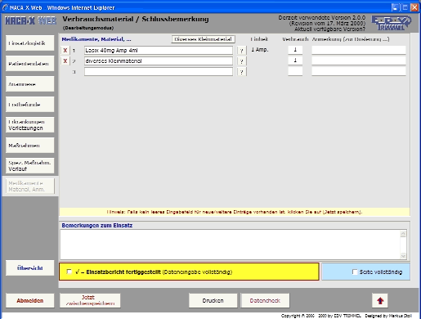The width and height of the screenshot is (421, 319).
Task: Go to Erkrankungen Verletzungen section
Action: pyautogui.click(x=30, y=125)
